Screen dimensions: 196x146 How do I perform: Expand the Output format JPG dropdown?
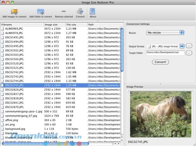[182, 46]
